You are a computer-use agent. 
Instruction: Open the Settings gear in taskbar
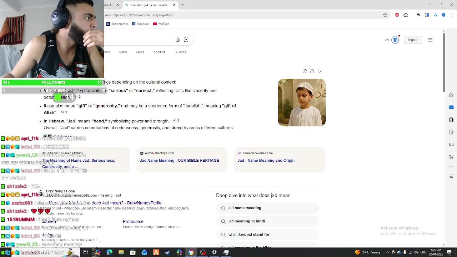(214, 252)
